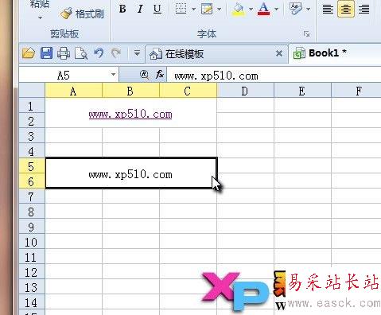Click the select all corner box
The width and height of the screenshot is (381, 315).
pos(32,91)
